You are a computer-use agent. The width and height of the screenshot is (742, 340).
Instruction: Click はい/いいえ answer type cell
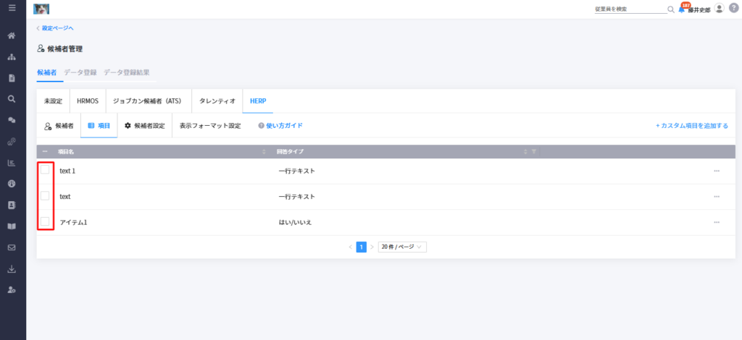296,222
